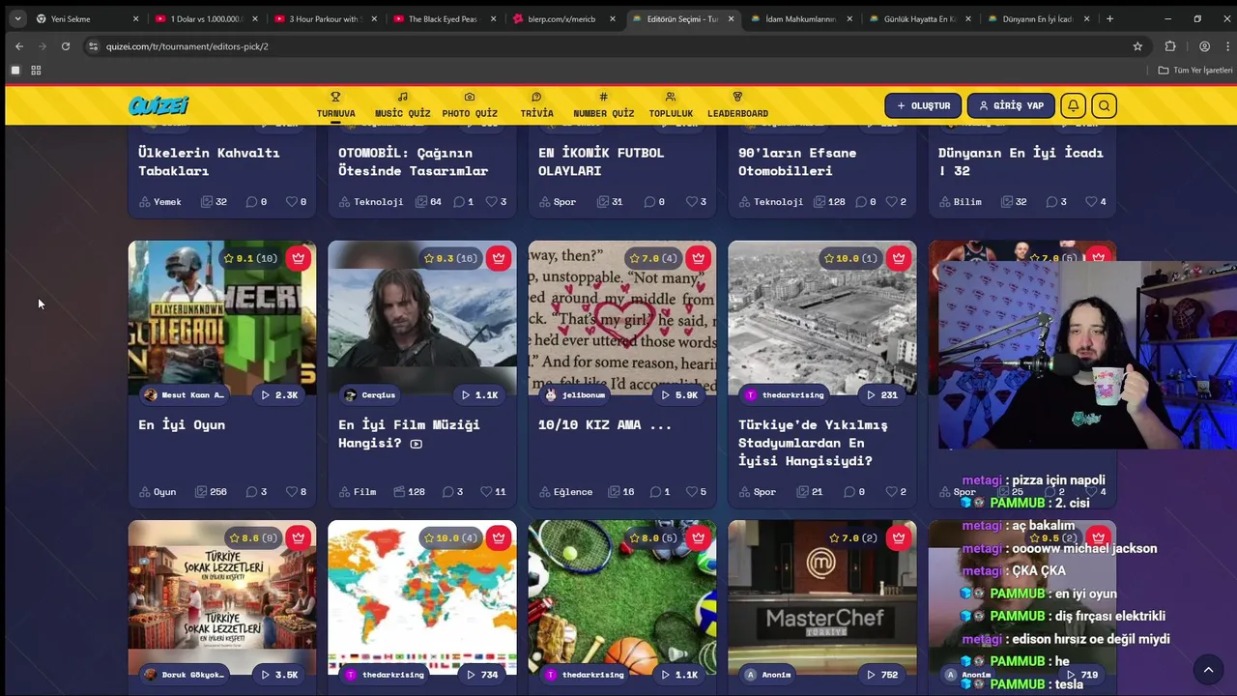Viewport: 1237px width, 696px height.
Task: Like the Ülkelerin Kahvaltı Tabakları heart
Action: (292, 202)
